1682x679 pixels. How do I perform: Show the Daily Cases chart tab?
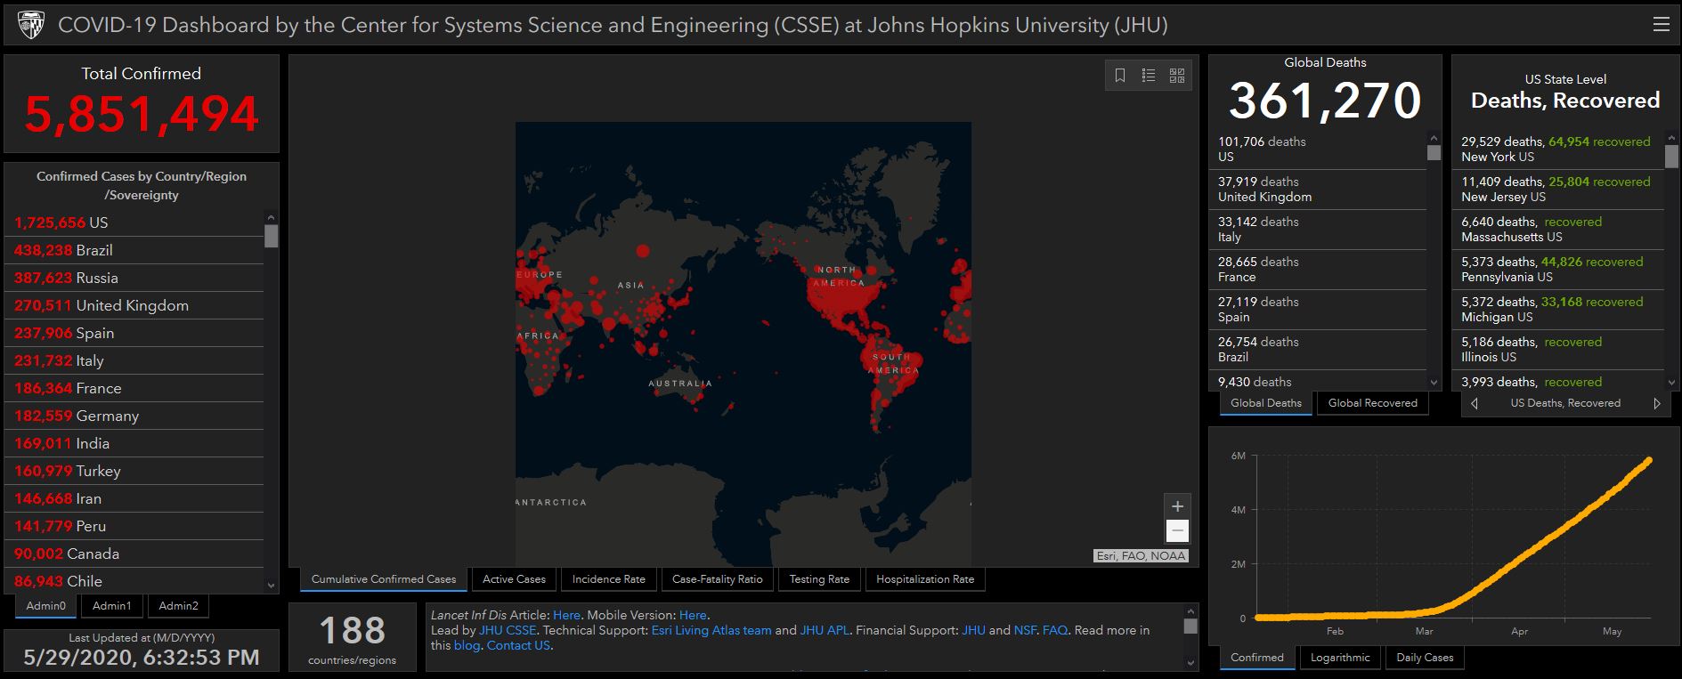(1425, 658)
